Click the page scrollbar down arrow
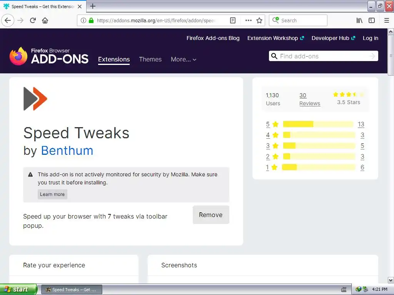This screenshot has width=394, height=295. [391, 280]
